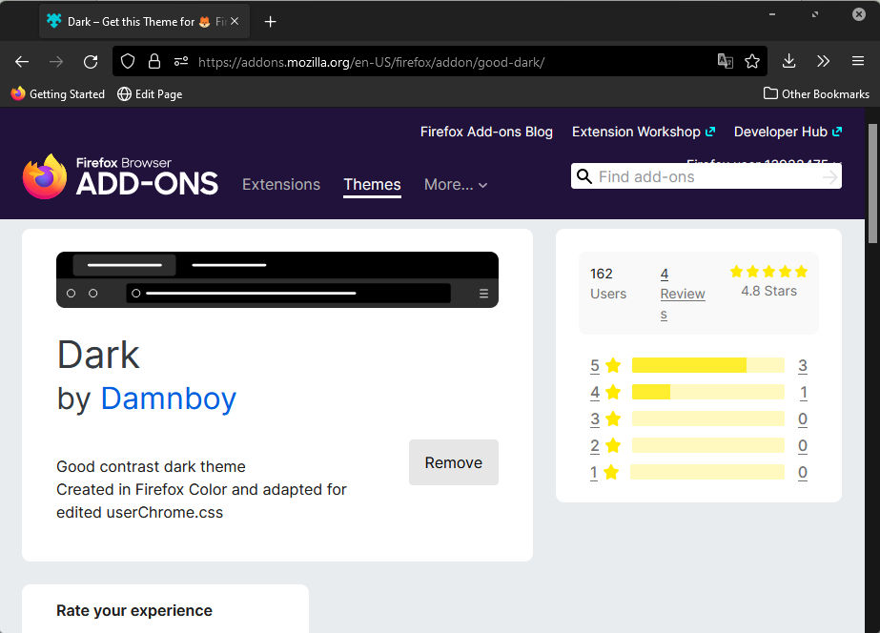
Task: Click the 4-star review count 1
Action: point(803,392)
